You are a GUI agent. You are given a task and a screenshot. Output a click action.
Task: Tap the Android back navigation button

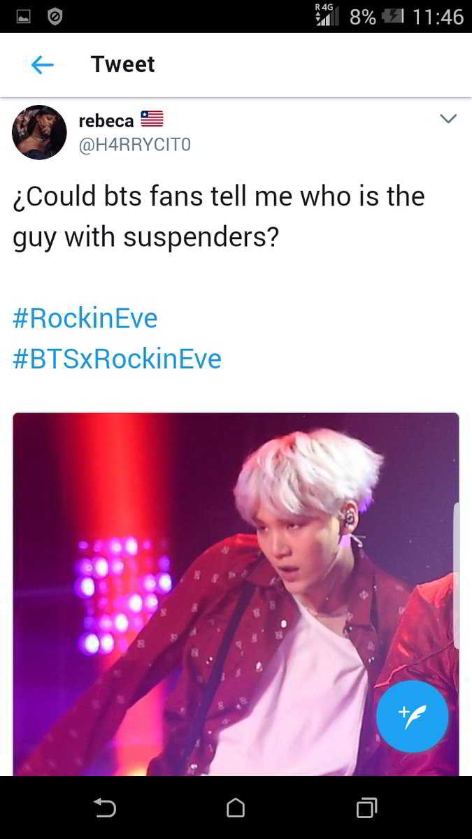pyautogui.click(x=105, y=808)
